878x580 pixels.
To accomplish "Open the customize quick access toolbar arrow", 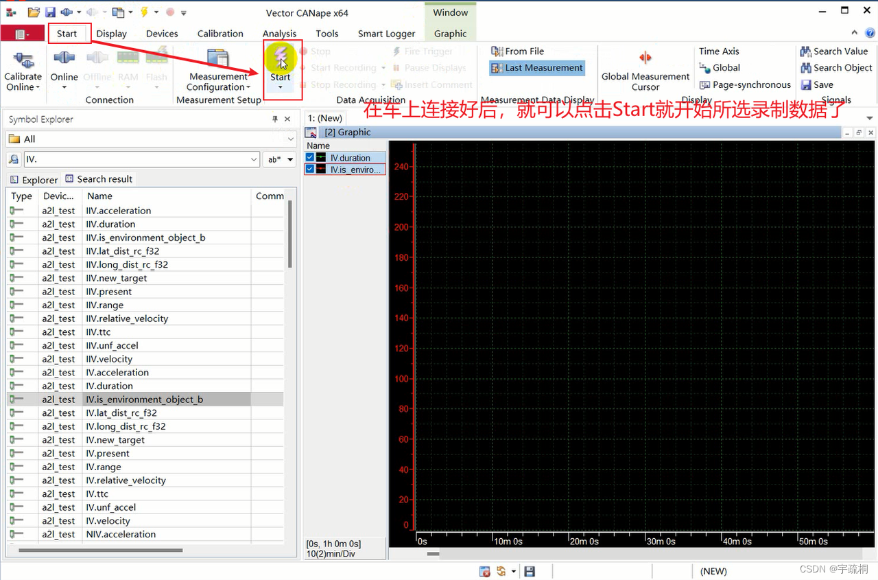I will pos(184,12).
